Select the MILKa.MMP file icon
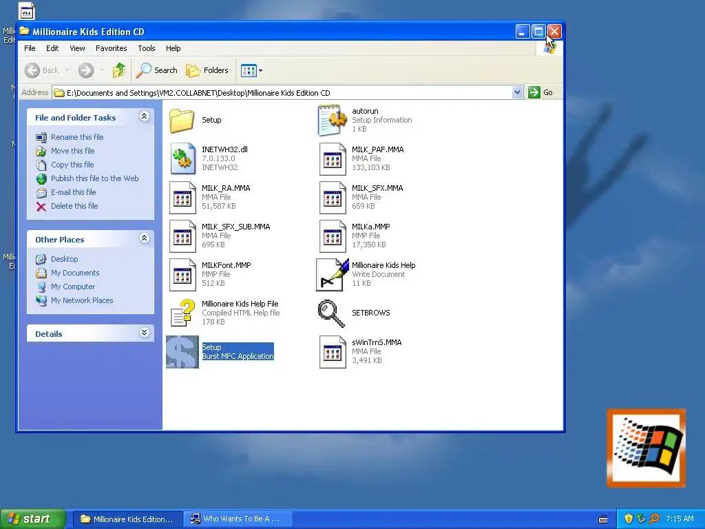 click(x=333, y=236)
